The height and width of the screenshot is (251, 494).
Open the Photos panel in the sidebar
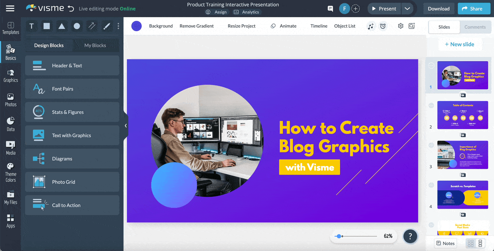(x=11, y=99)
